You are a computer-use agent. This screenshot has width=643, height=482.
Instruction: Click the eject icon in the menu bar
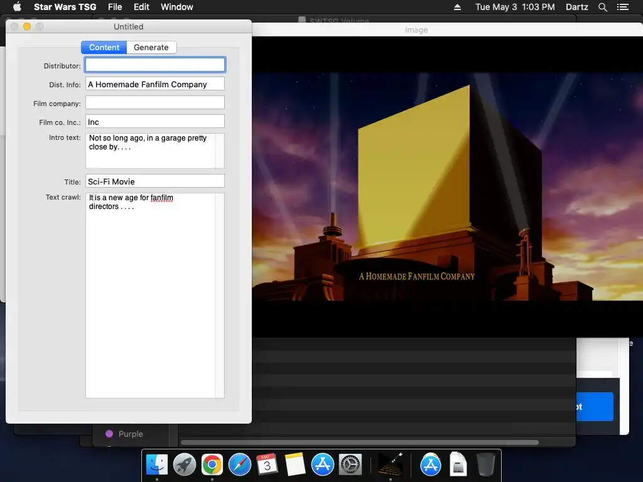[457, 7]
